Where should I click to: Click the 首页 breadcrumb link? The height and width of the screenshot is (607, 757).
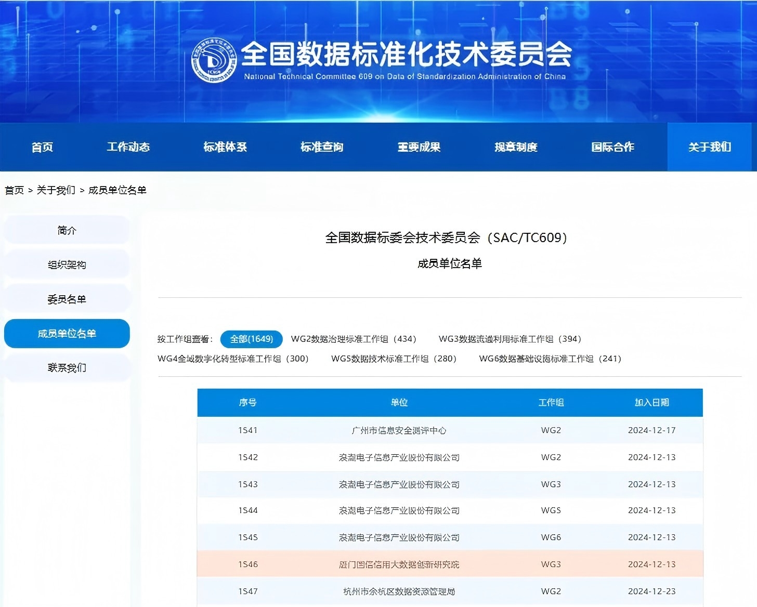15,190
